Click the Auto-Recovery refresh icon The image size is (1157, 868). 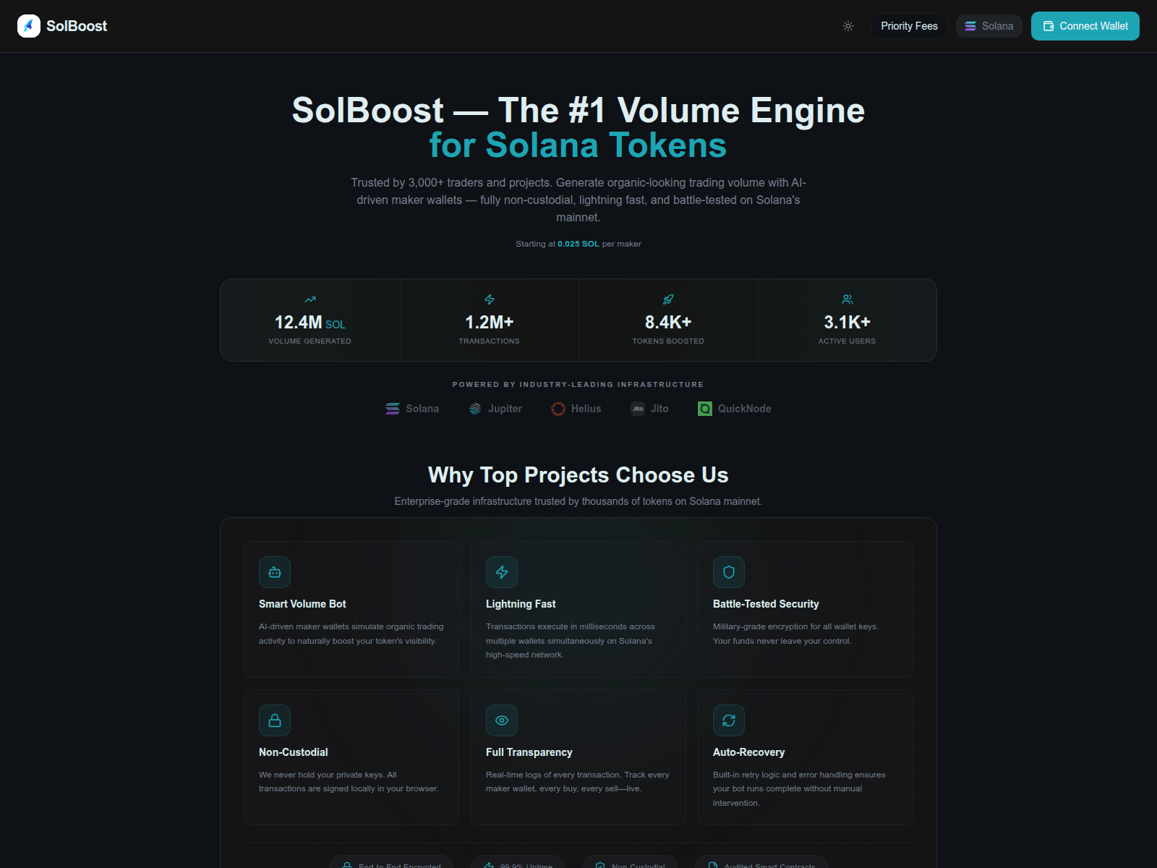coord(729,720)
